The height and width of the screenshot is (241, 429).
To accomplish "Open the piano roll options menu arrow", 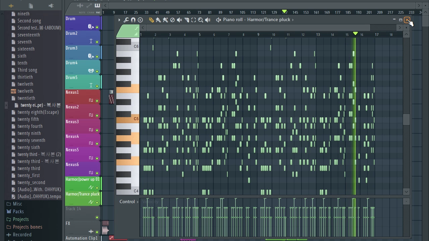I will click(x=119, y=20).
